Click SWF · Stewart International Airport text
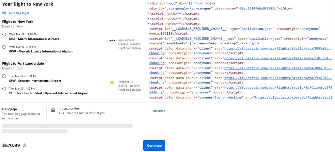This screenshot has width=335, height=152. point(35,81)
